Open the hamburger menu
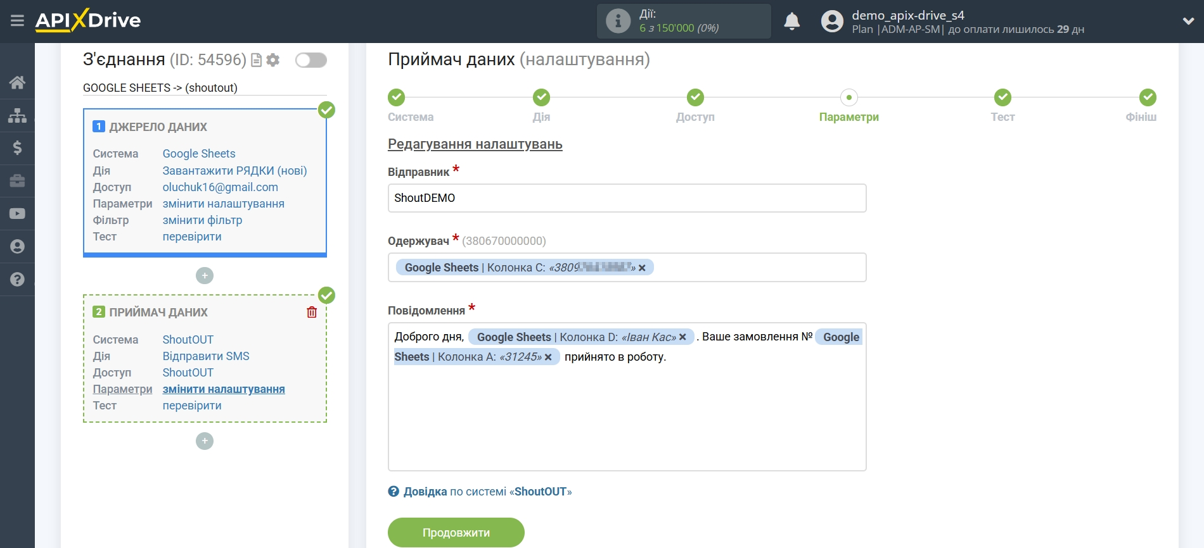Viewport: 1204px width, 548px height. (17, 21)
